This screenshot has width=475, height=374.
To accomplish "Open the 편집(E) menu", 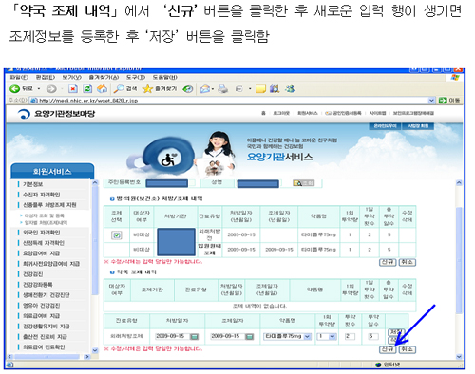I will (x=46, y=77).
